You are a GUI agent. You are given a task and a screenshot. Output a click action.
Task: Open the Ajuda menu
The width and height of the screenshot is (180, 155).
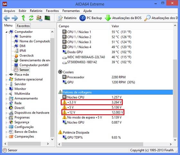[87, 11]
